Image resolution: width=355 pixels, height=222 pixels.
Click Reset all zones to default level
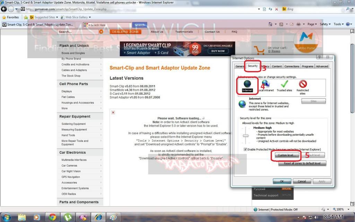click(302, 163)
